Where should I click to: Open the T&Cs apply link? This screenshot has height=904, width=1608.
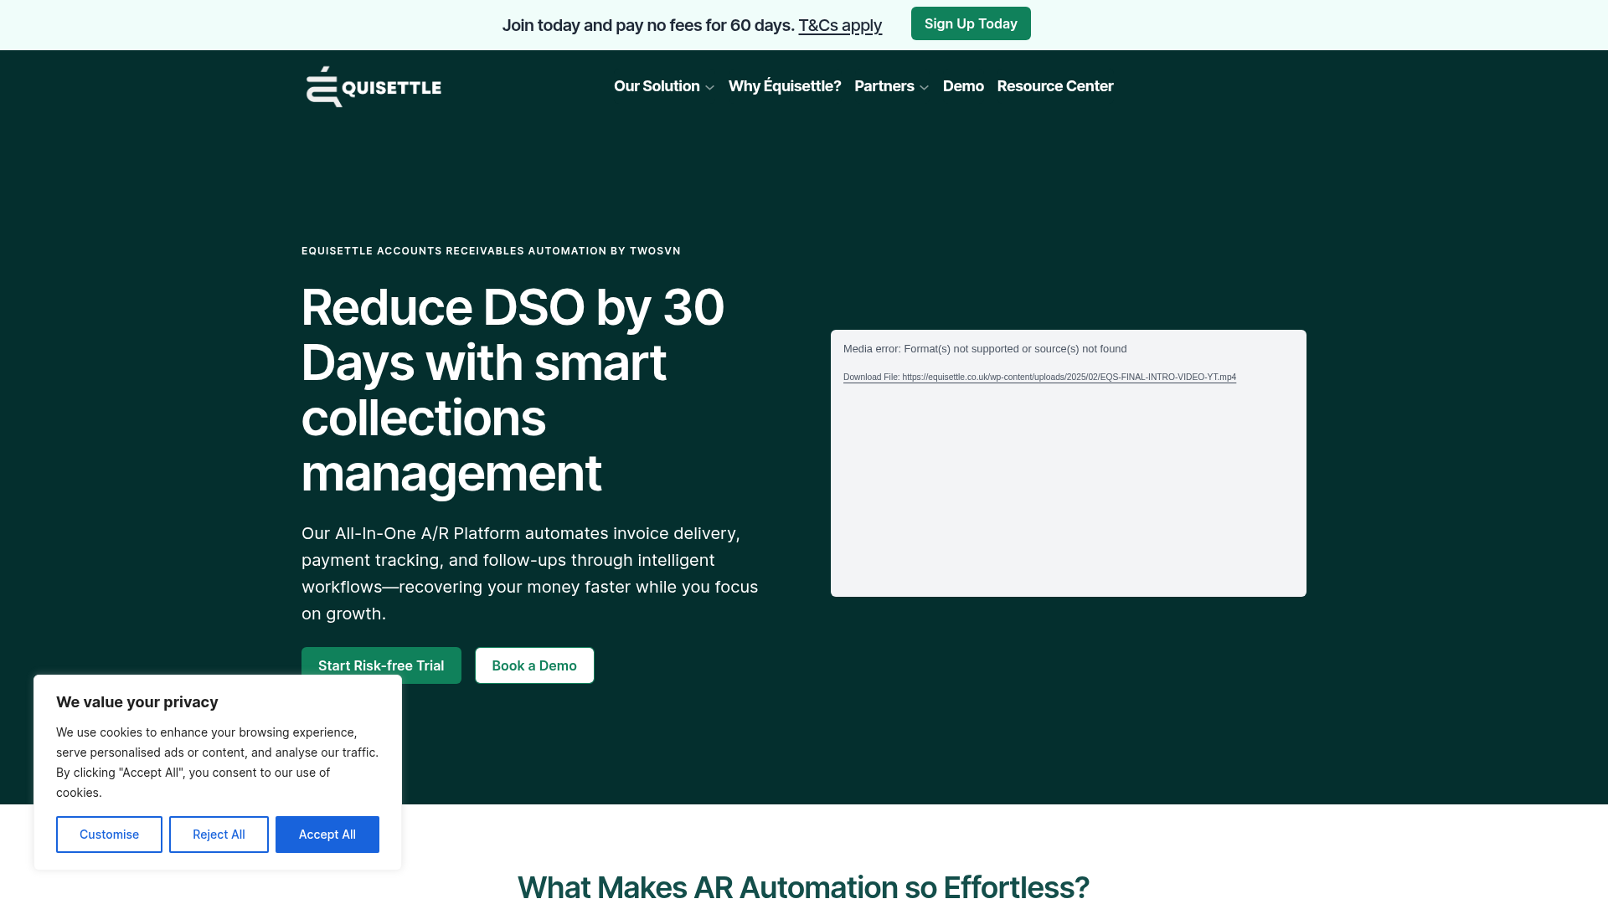tap(840, 25)
